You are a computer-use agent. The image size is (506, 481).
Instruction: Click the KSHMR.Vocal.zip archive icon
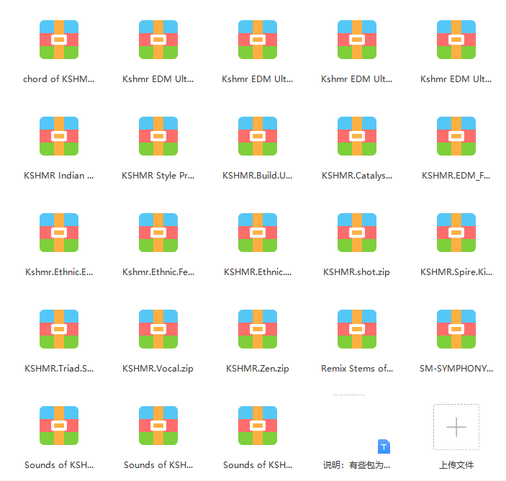click(158, 329)
